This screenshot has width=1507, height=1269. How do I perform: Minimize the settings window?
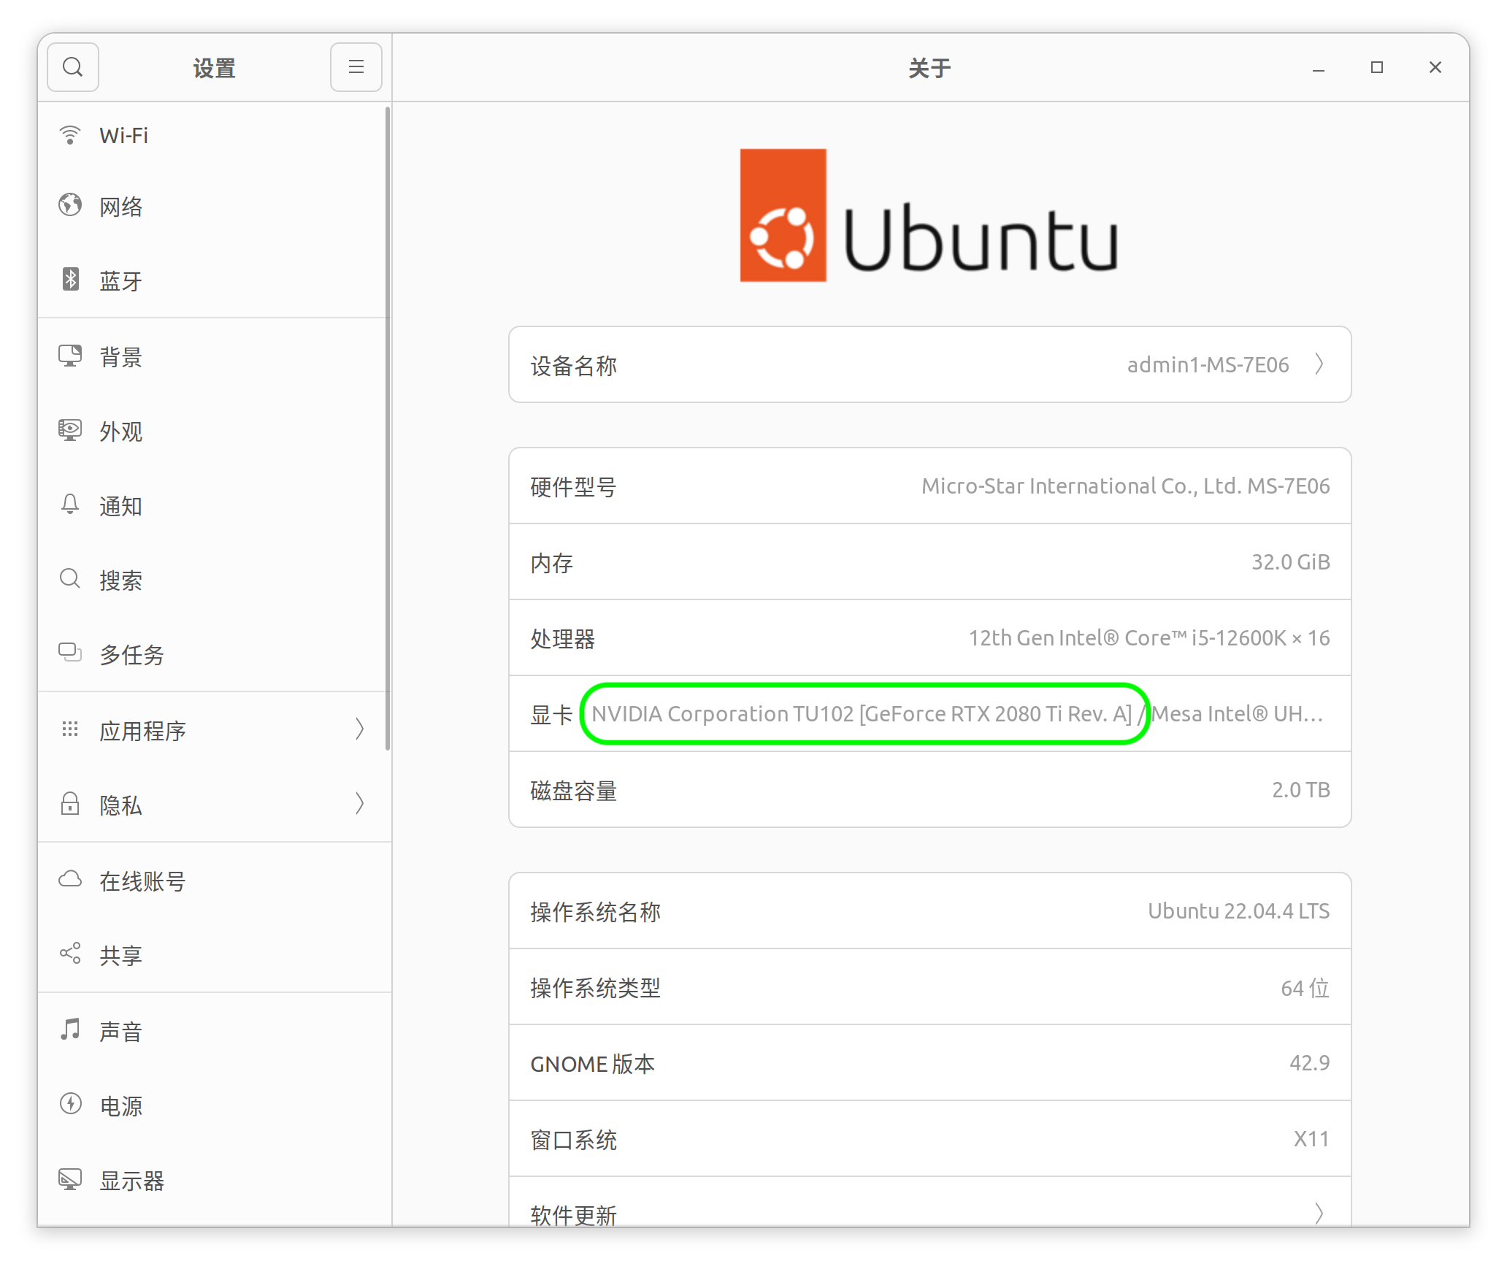click(x=1319, y=68)
